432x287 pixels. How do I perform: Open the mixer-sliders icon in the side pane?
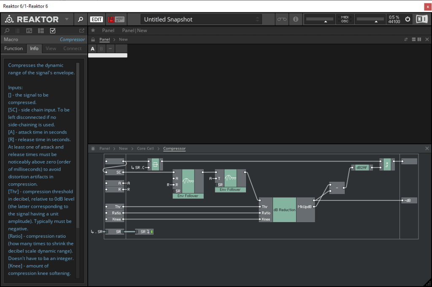[x=30, y=31]
